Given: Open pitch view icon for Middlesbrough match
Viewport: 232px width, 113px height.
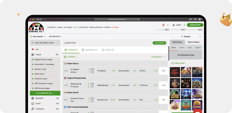Looking at the screenshot, I should [x=92, y=84].
